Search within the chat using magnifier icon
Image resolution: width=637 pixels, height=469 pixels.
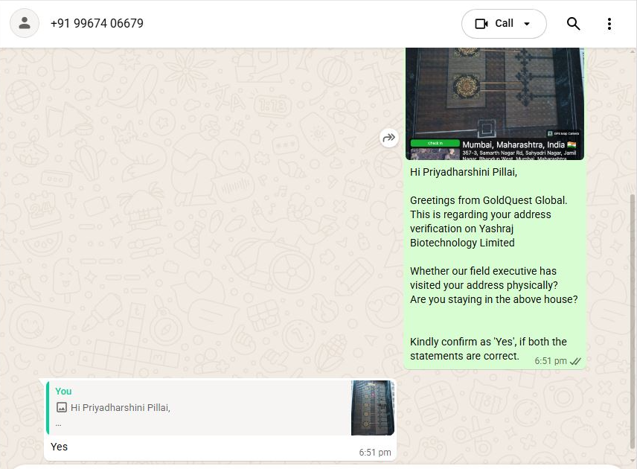[x=573, y=24]
